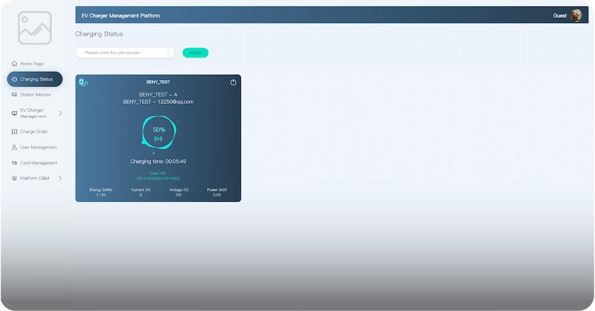This screenshot has width=595, height=311.
Task: Click the order number link on the card
Action: coord(158,178)
